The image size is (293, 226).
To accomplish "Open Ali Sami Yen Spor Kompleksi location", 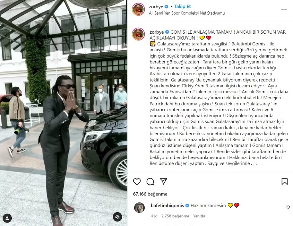I will [187, 13].
